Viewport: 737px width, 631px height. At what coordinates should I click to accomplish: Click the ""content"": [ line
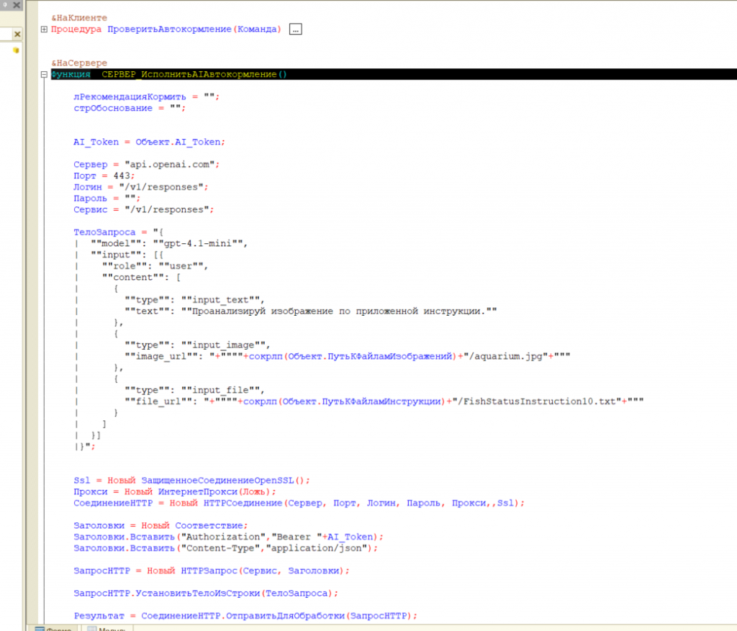141,277
